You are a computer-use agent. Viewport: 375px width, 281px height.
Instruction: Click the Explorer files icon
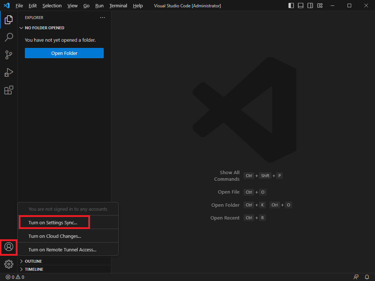[9, 20]
